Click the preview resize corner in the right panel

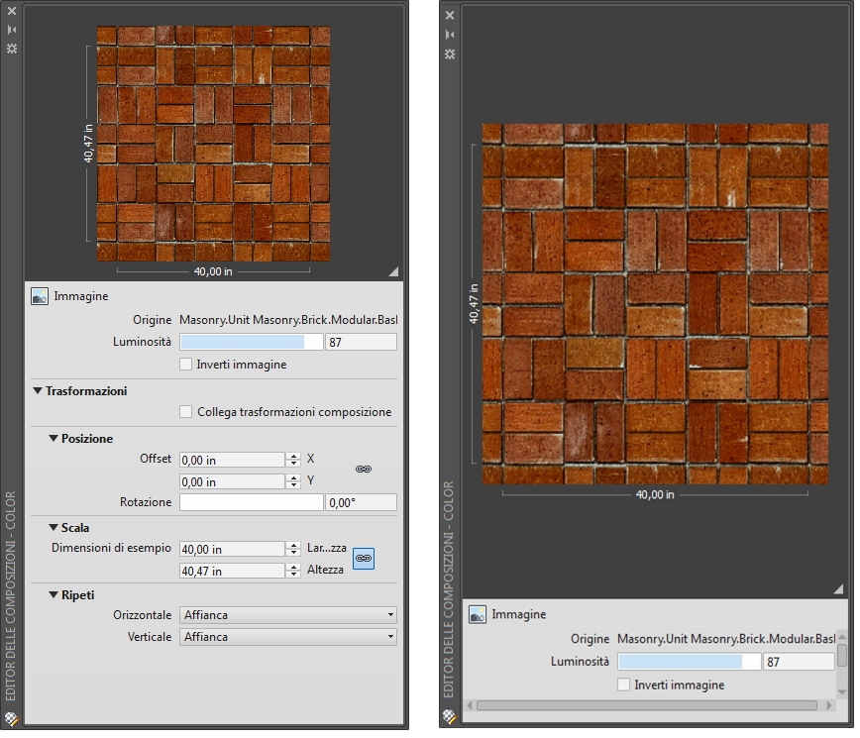coord(837,588)
